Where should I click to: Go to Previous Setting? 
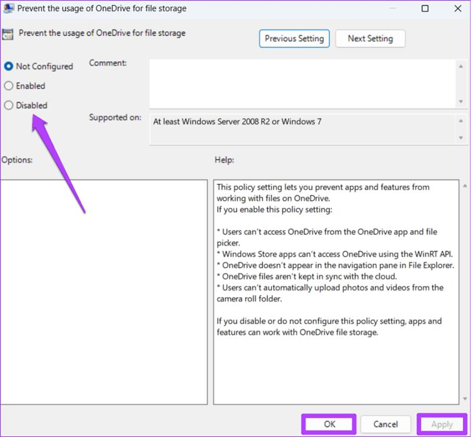click(x=294, y=38)
